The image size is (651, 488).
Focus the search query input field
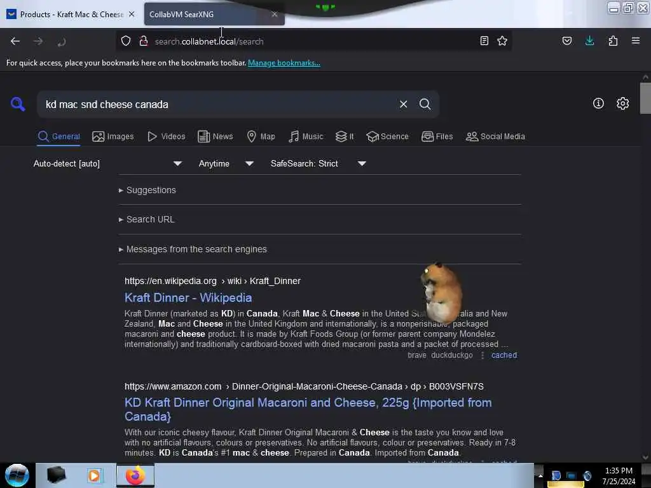218,104
